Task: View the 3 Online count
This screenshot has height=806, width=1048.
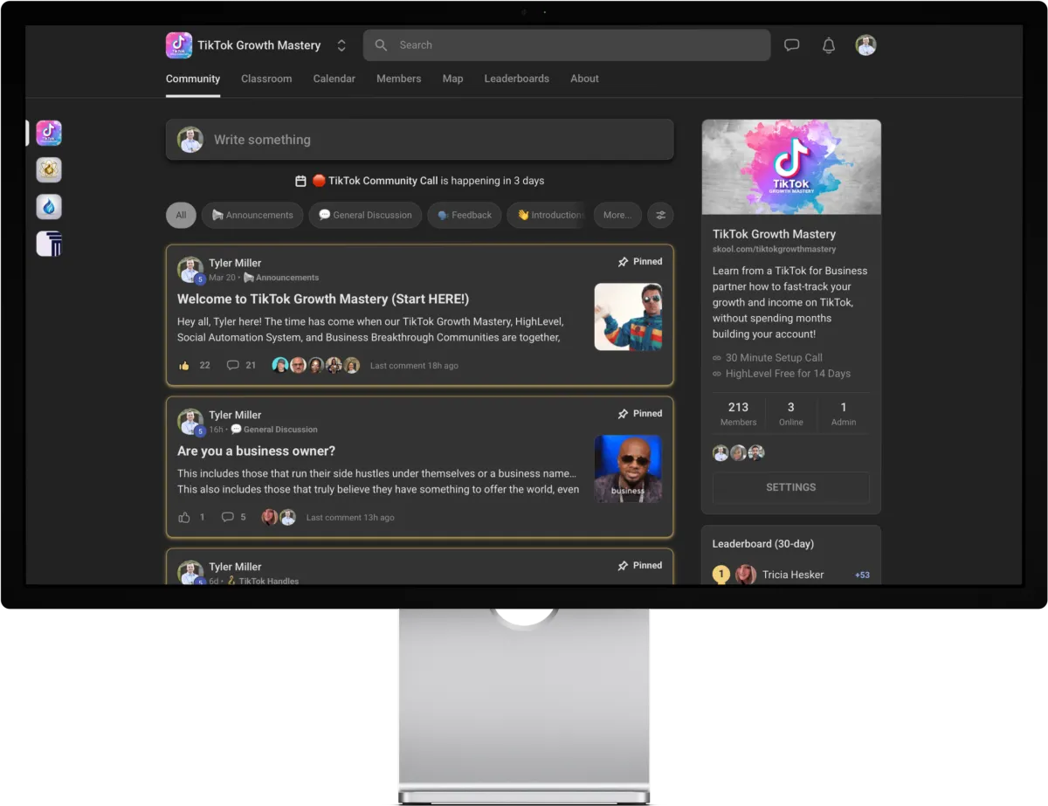Action: pos(791,414)
